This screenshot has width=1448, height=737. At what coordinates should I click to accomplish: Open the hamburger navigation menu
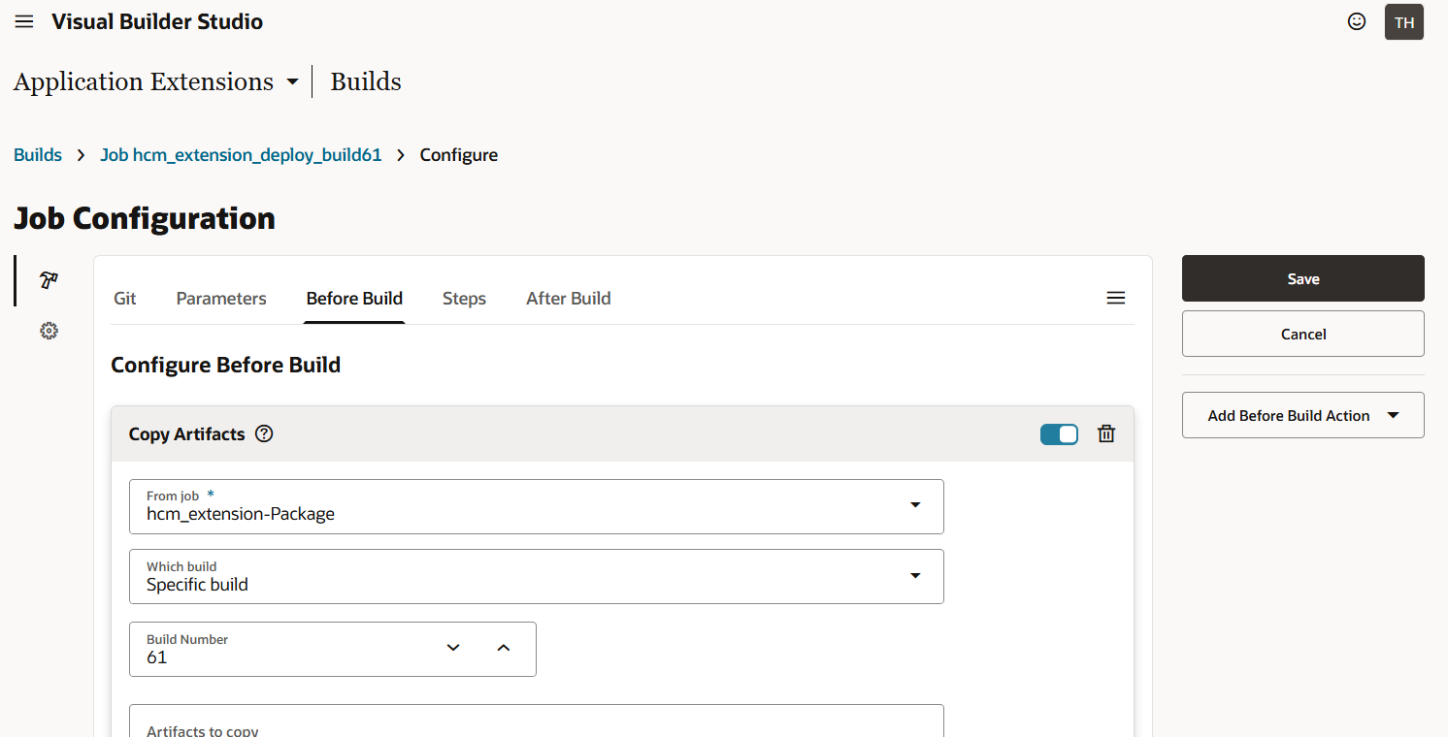(x=24, y=21)
